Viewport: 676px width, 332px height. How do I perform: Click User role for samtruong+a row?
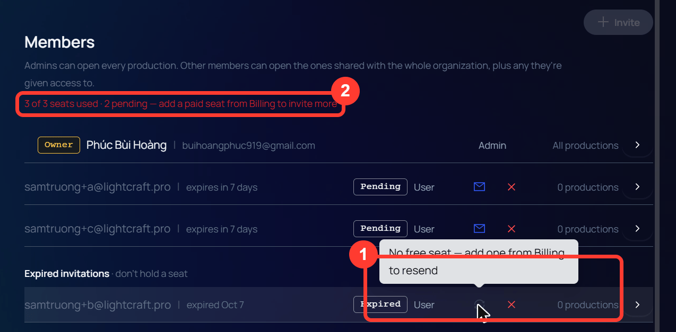pyautogui.click(x=424, y=187)
